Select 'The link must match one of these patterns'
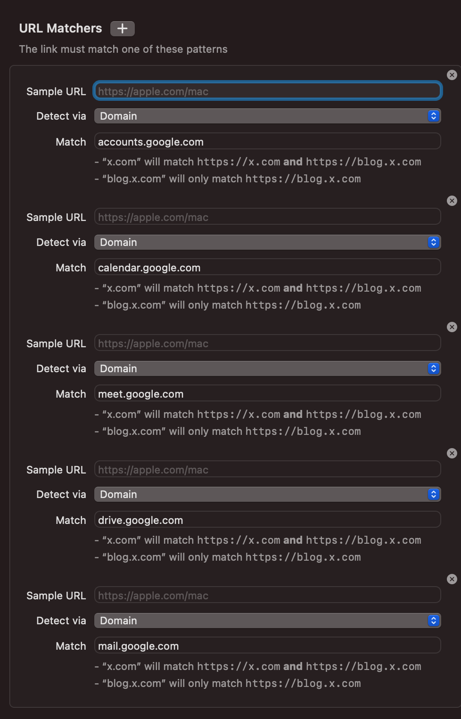 [x=123, y=49]
